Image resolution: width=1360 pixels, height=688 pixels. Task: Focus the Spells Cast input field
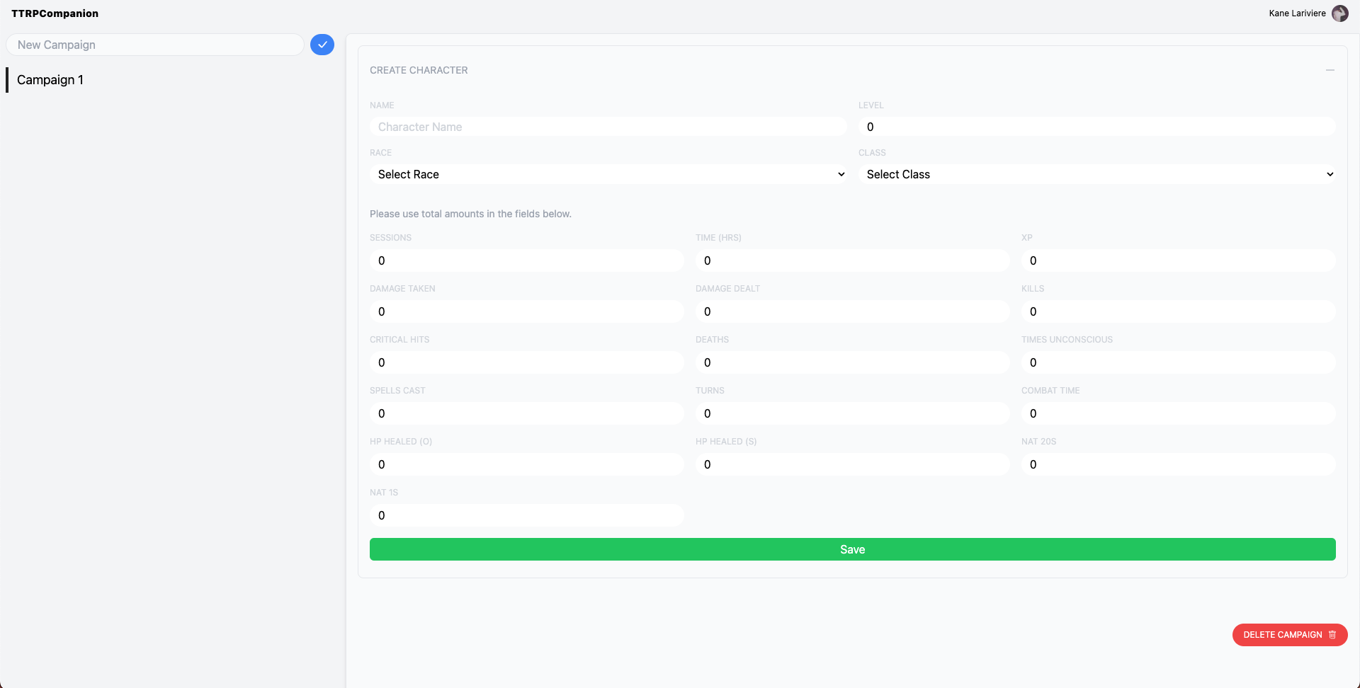tap(527, 413)
